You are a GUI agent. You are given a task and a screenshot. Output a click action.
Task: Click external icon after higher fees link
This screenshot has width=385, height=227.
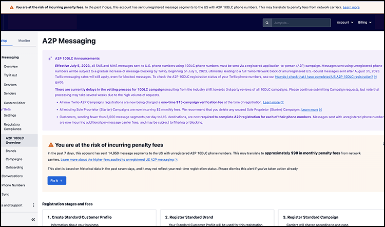click(176, 160)
